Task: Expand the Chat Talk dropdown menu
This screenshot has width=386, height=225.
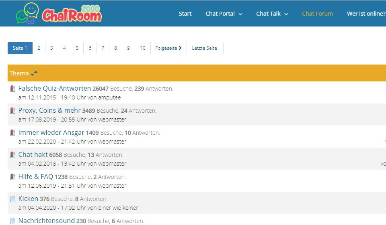Action: pyautogui.click(x=272, y=14)
